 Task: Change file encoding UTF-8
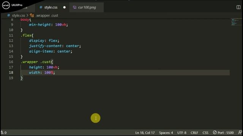point(182,133)
